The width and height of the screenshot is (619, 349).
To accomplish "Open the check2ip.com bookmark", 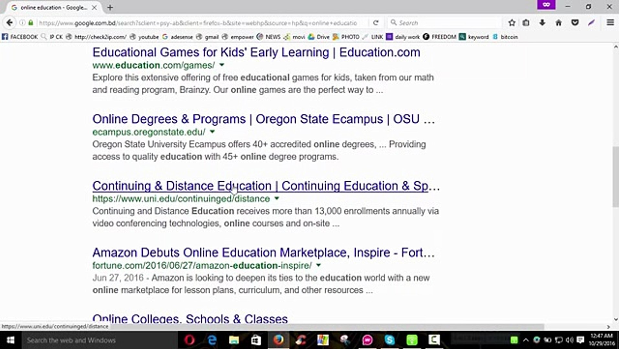I will click(x=96, y=37).
